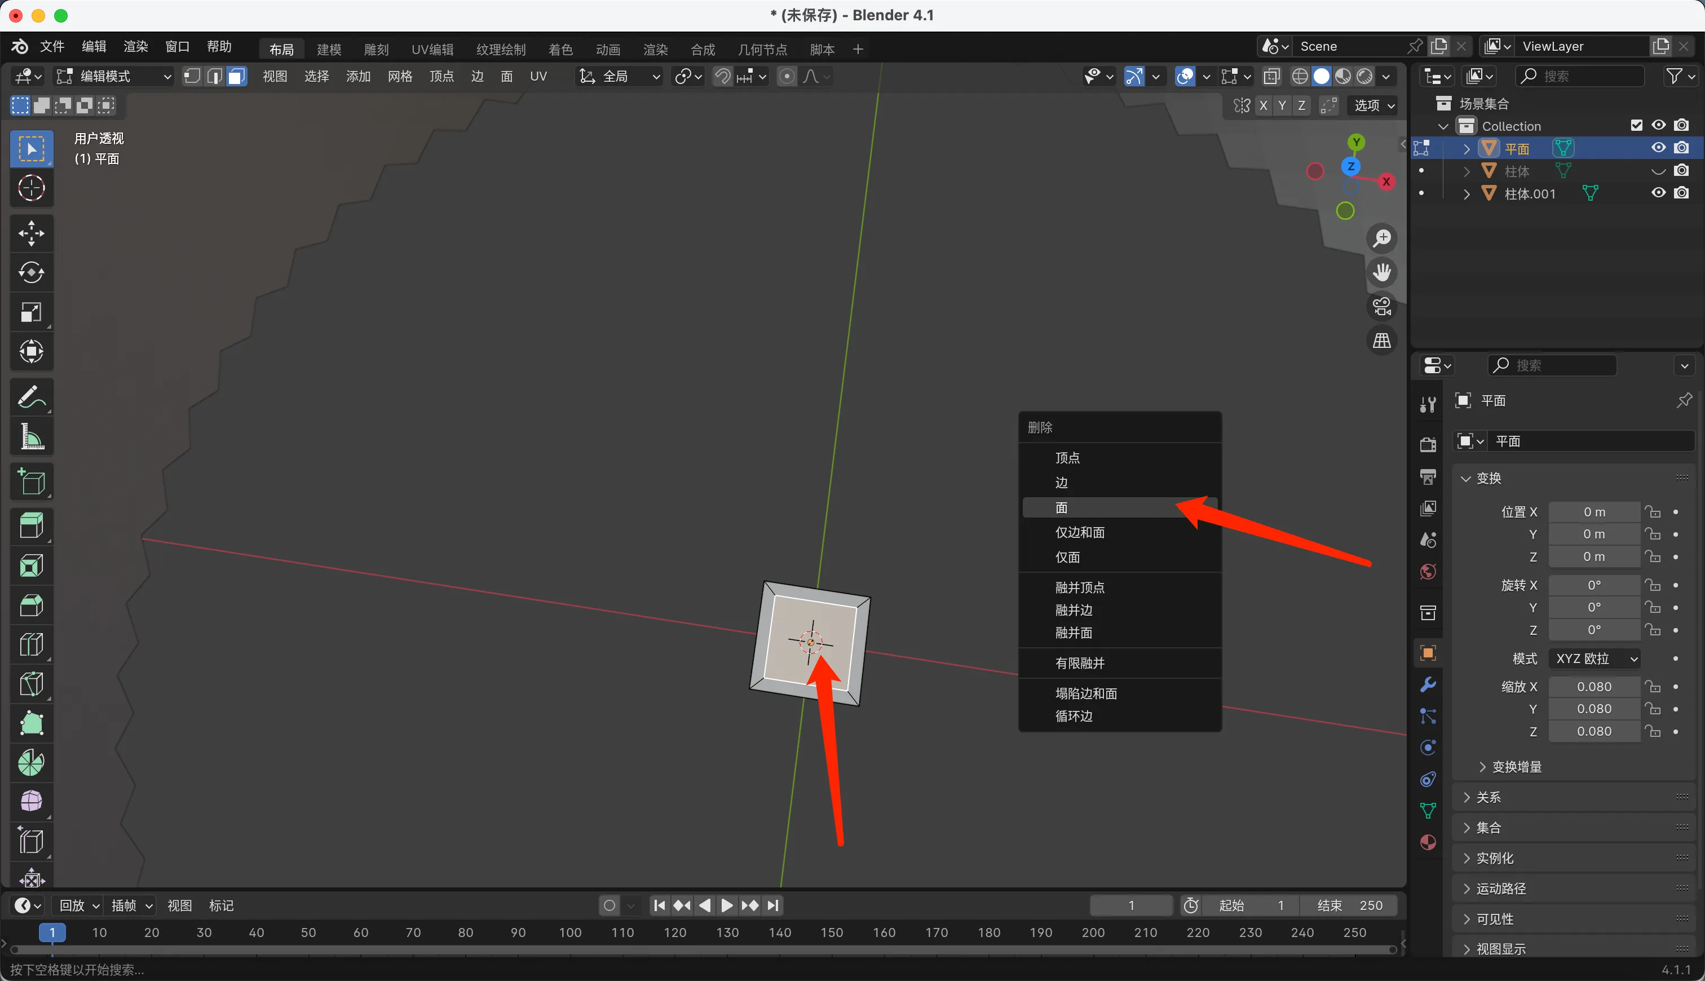Open the XYZ 欧拉 rotation mode dropdown
The height and width of the screenshot is (981, 1705).
pos(1594,659)
